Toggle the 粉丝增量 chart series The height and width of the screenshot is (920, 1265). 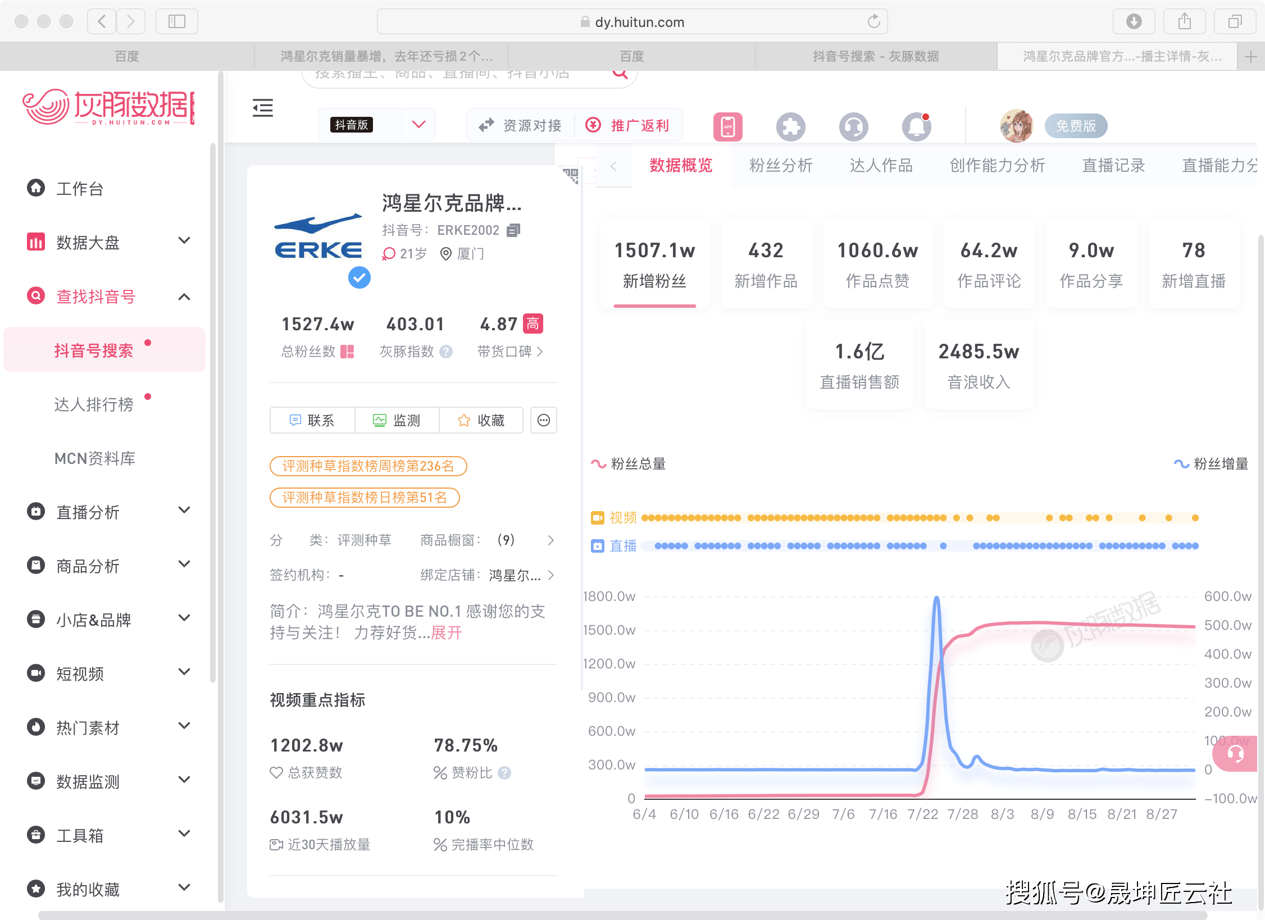coord(1211,464)
